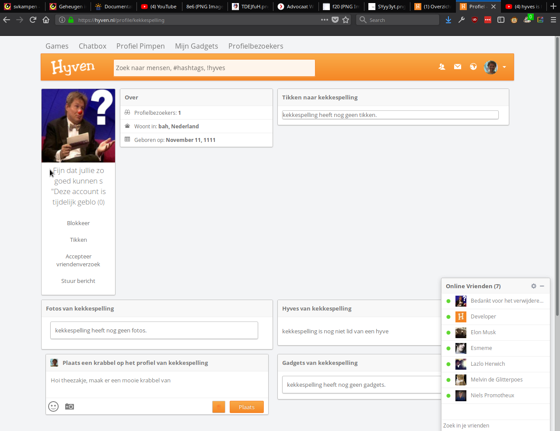Viewport: 560px width, 431px height.
Task: Click the Zoek naar mensen search field
Action: pos(214,68)
